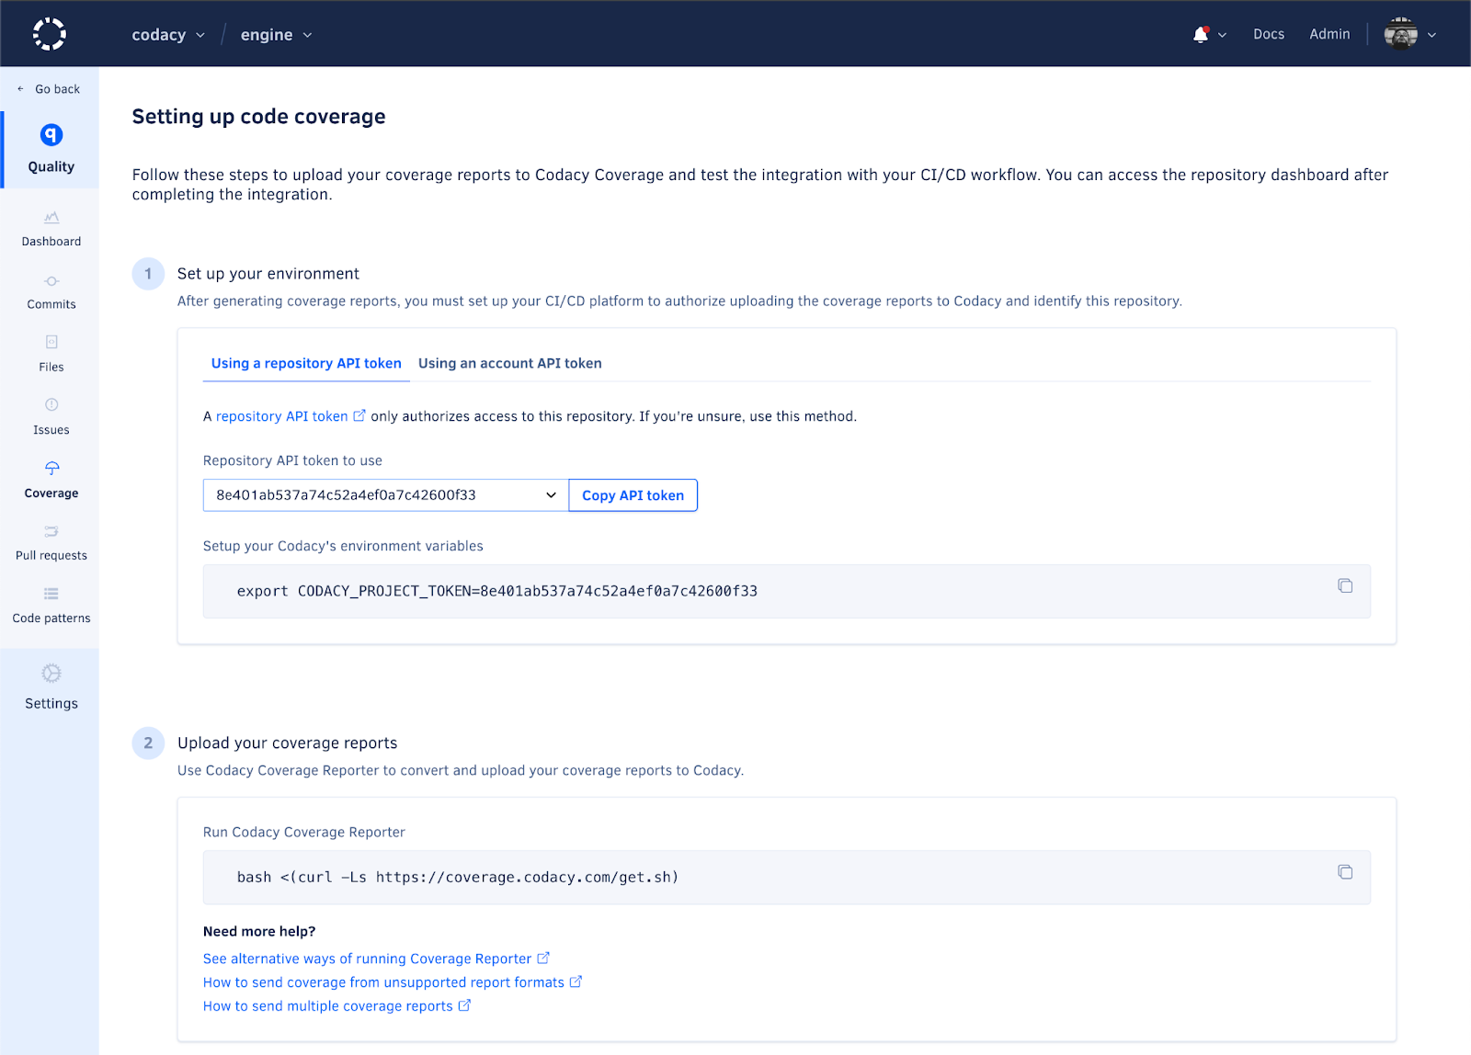Open the Settings gear item
Viewport: 1471px width, 1055px height.
coord(51,686)
